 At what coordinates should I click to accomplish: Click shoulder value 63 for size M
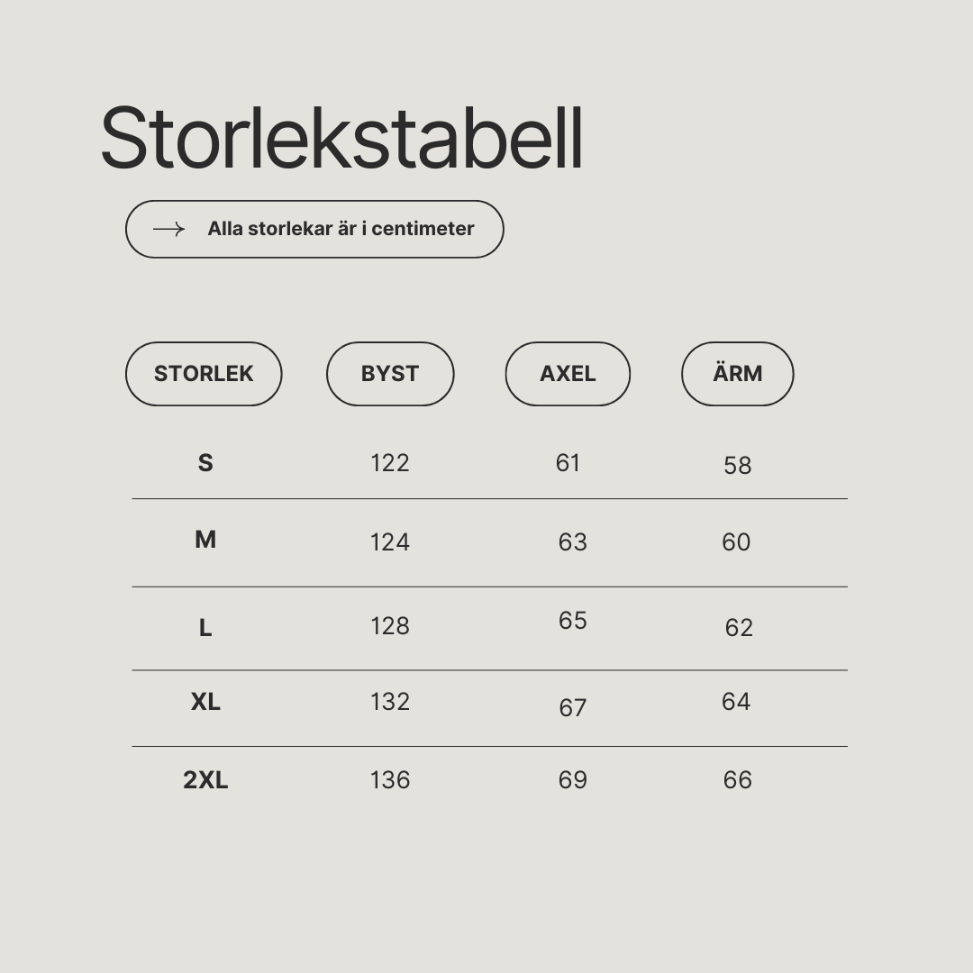[573, 542]
